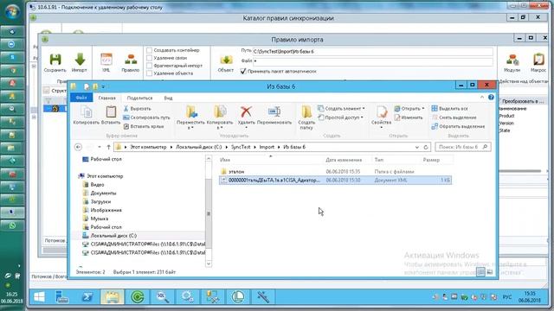Click the Копировать icon in the Explorer ribbon

(87, 112)
